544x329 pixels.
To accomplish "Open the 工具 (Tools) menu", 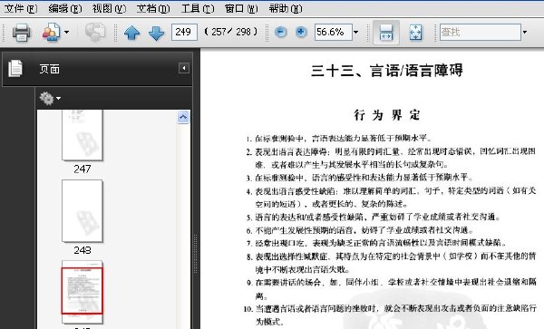I will click(198, 8).
